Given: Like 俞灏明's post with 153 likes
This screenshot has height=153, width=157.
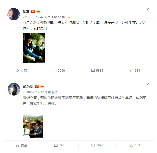Looking at the screenshot, I should pyautogui.click(x=135, y=145).
